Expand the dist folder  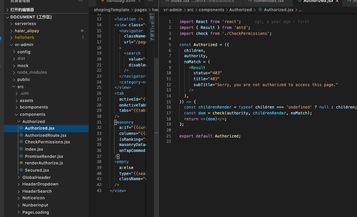pyautogui.click(x=14, y=59)
